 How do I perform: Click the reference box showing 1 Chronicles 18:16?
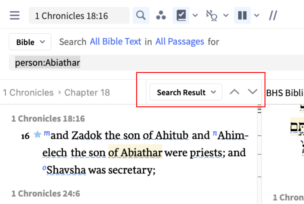click(x=79, y=15)
